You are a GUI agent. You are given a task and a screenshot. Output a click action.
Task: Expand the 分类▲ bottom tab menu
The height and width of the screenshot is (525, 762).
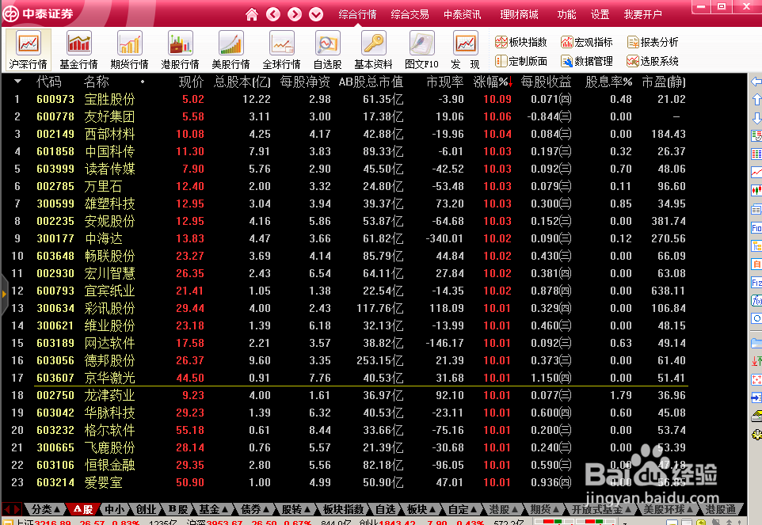tap(46, 509)
